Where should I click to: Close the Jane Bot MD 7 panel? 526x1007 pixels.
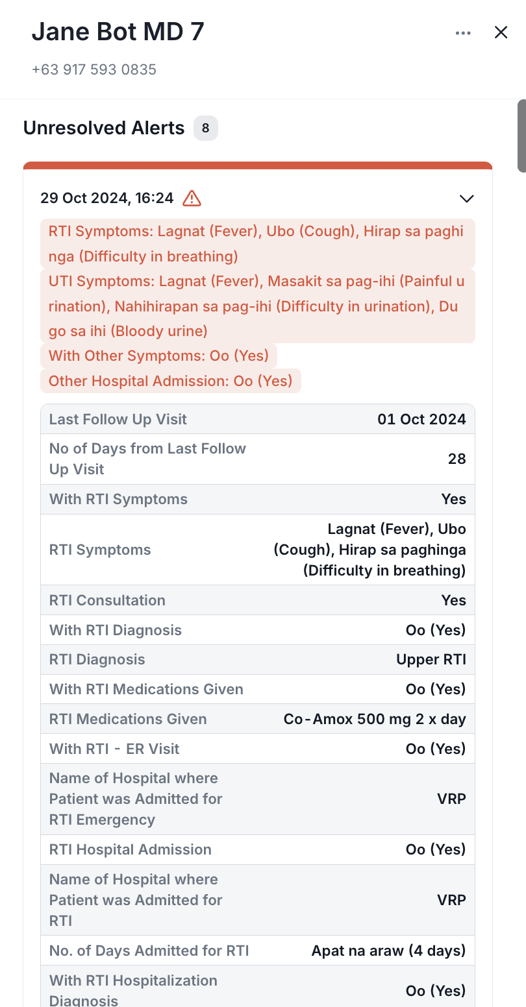(x=501, y=32)
